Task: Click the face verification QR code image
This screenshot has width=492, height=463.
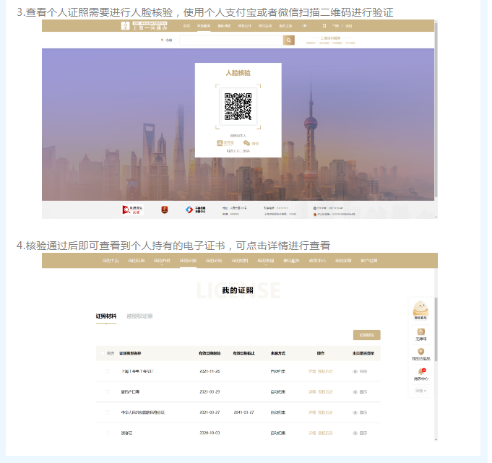Action: pyautogui.click(x=237, y=106)
